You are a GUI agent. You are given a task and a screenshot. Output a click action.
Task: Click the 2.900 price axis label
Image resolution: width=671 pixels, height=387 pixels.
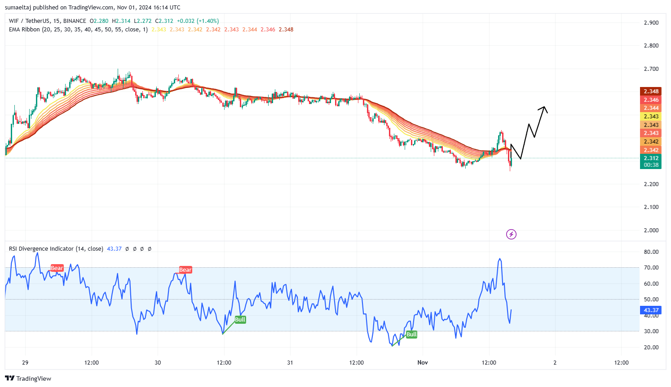(651, 22)
